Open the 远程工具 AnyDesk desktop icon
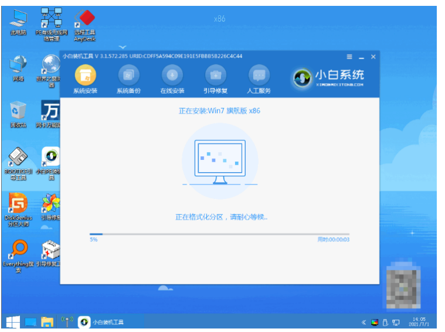Viewport: 445px width, 332px height. click(84, 26)
